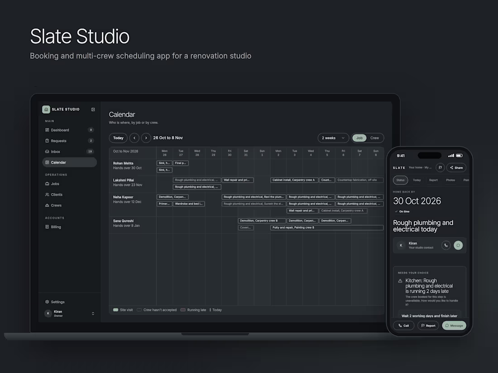Select the Today tab on phone

(417, 180)
